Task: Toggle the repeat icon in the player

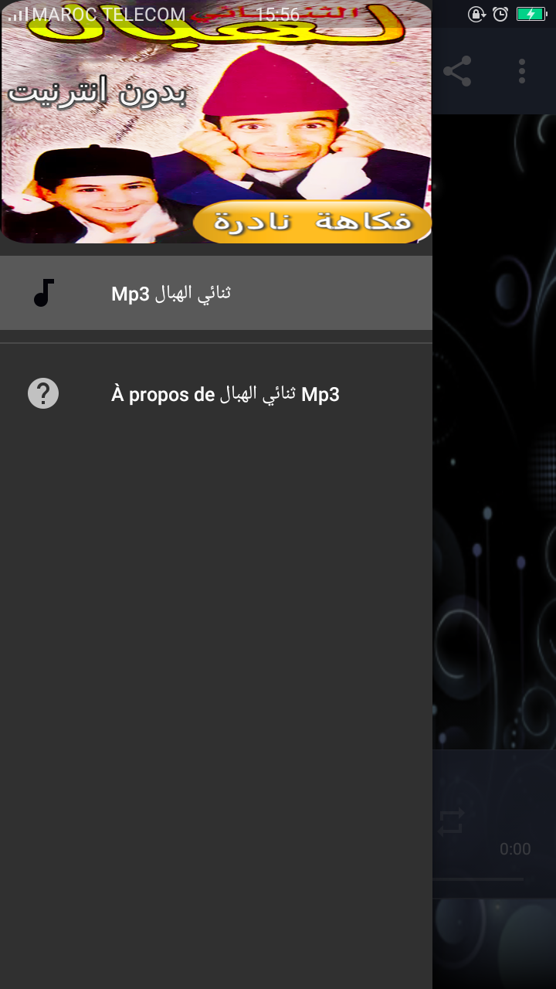Action: point(451,822)
